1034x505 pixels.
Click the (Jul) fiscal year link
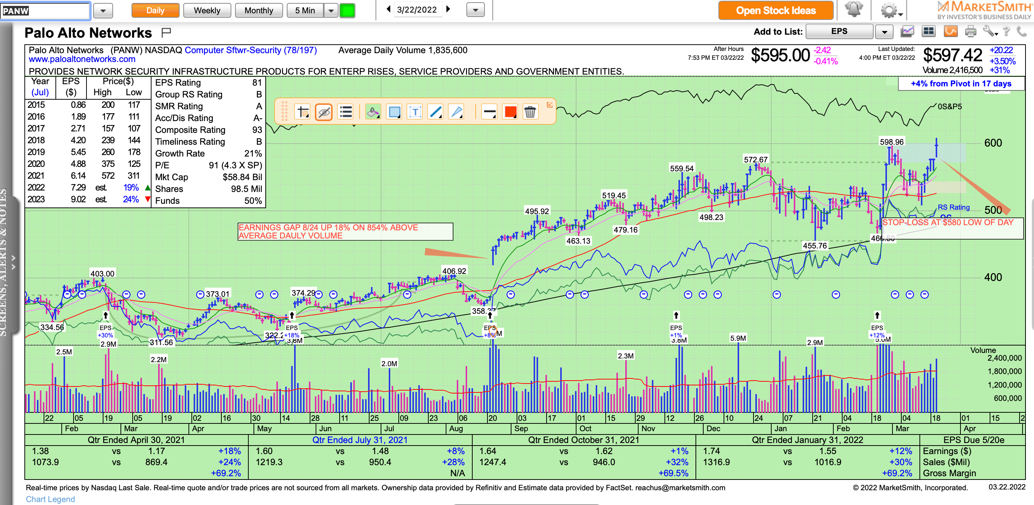pyautogui.click(x=40, y=92)
